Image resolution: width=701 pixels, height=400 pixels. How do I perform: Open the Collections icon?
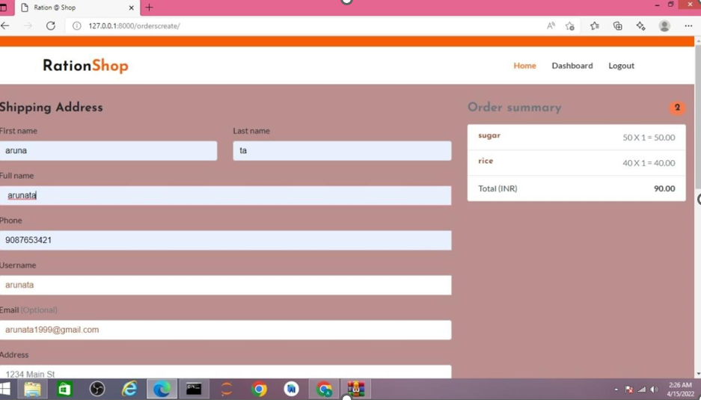click(618, 25)
